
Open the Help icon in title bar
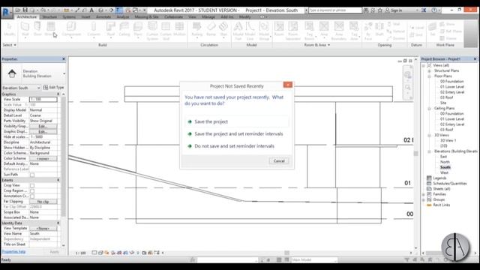434,10
